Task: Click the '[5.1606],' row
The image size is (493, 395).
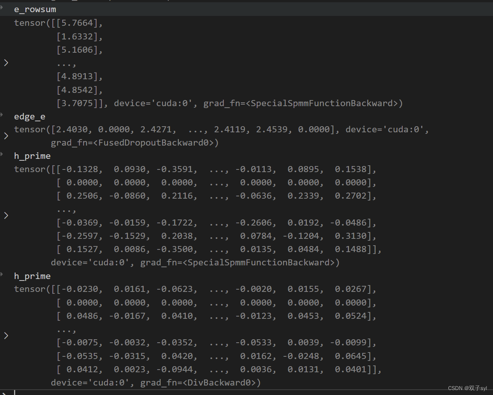Action: click(x=80, y=50)
